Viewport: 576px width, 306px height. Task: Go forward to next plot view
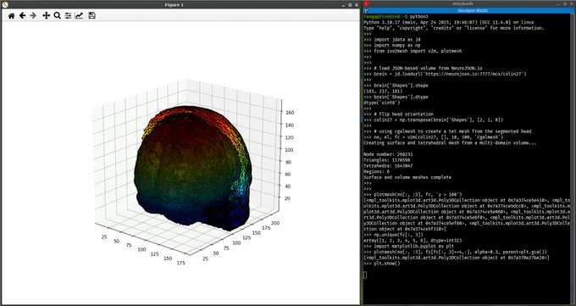click(x=33, y=15)
